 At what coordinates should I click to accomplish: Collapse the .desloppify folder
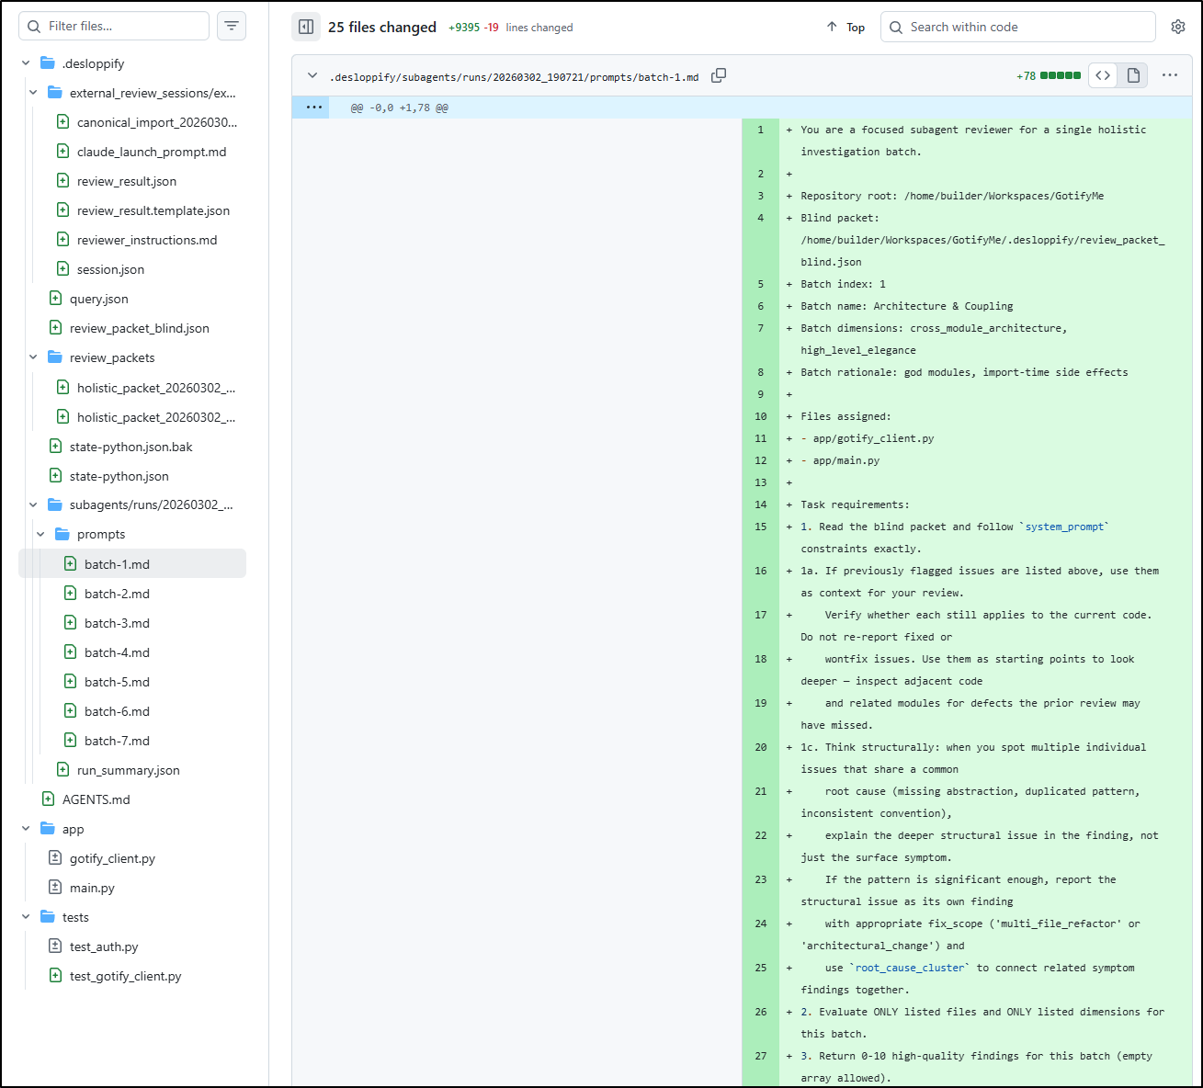click(x=26, y=63)
